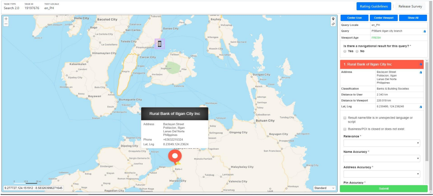Viewport: 433px width, 196px height.
Task: Click Center User button
Action: pos(354,18)
